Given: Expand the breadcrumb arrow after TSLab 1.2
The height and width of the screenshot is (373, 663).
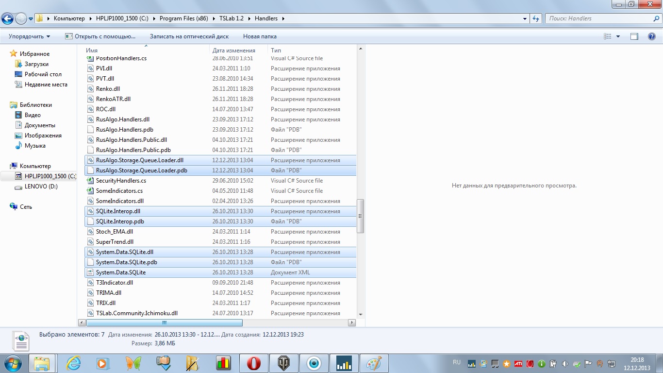Looking at the screenshot, I should [x=250, y=19].
